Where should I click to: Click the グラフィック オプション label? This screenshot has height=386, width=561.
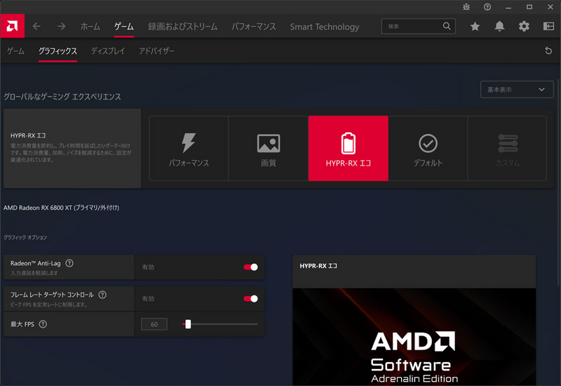coord(25,237)
